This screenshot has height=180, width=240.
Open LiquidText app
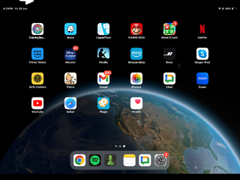point(103,29)
